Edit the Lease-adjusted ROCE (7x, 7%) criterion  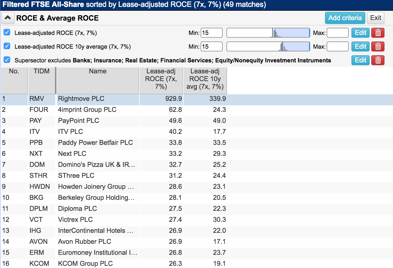pos(360,33)
